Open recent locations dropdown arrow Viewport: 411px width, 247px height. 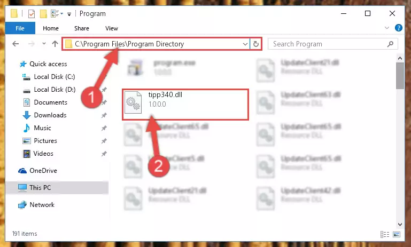click(x=44, y=44)
